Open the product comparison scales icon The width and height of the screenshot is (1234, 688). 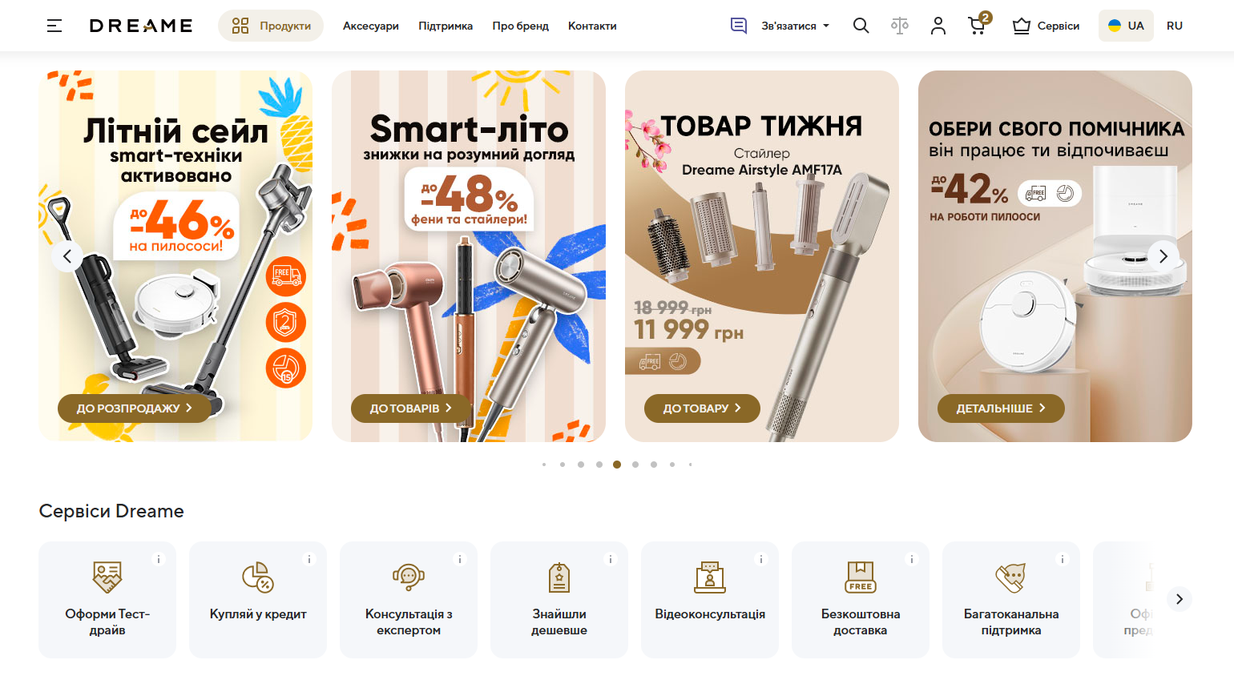(x=900, y=26)
